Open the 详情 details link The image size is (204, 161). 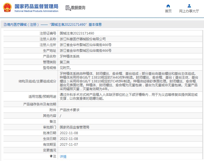pos(63,156)
